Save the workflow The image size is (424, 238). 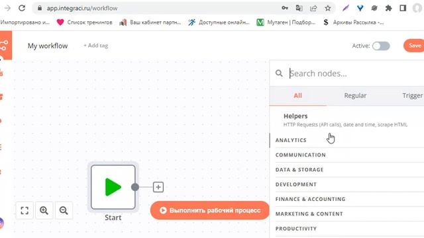(414, 46)
